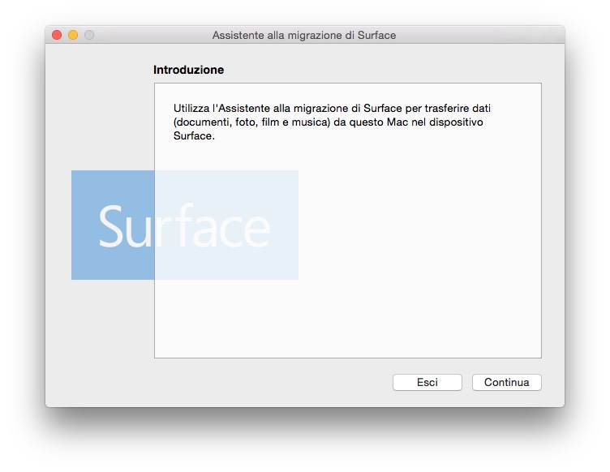Select the 'Introduzione' heading text
The width and height of the screenshot is (610, 472).
point(189,70)
